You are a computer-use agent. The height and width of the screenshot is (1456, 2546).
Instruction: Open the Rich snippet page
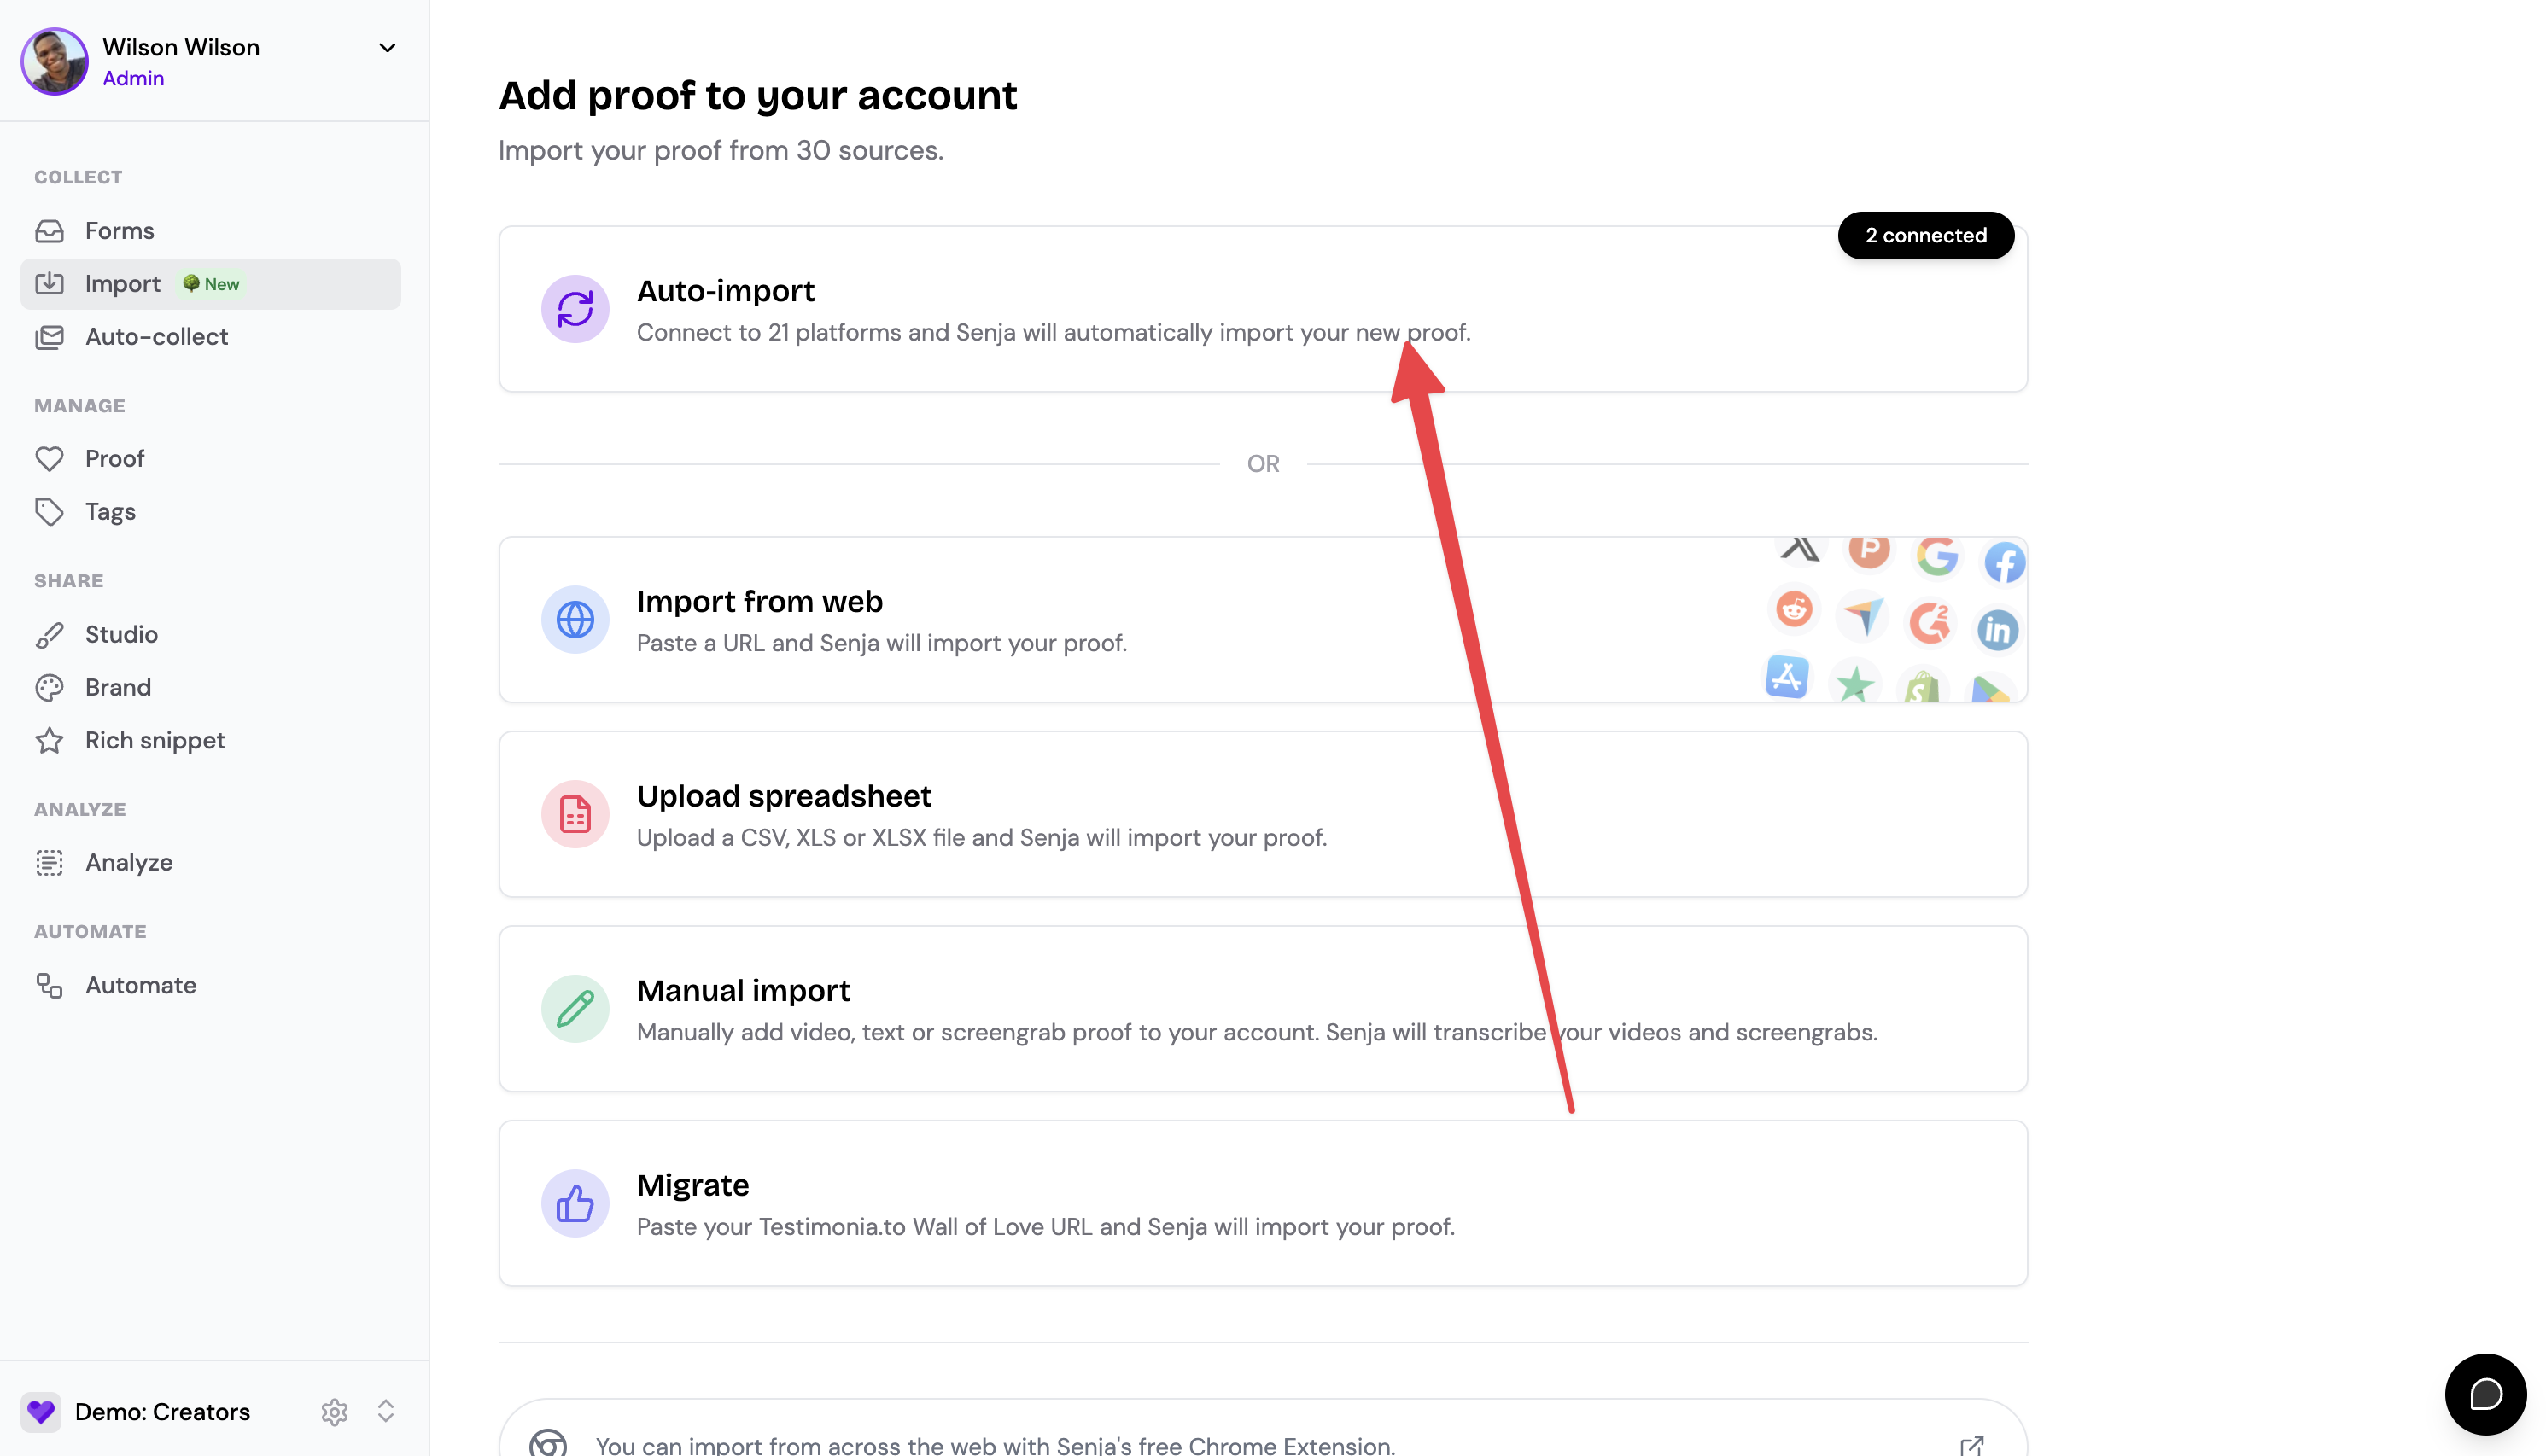(x=211, y=741)
